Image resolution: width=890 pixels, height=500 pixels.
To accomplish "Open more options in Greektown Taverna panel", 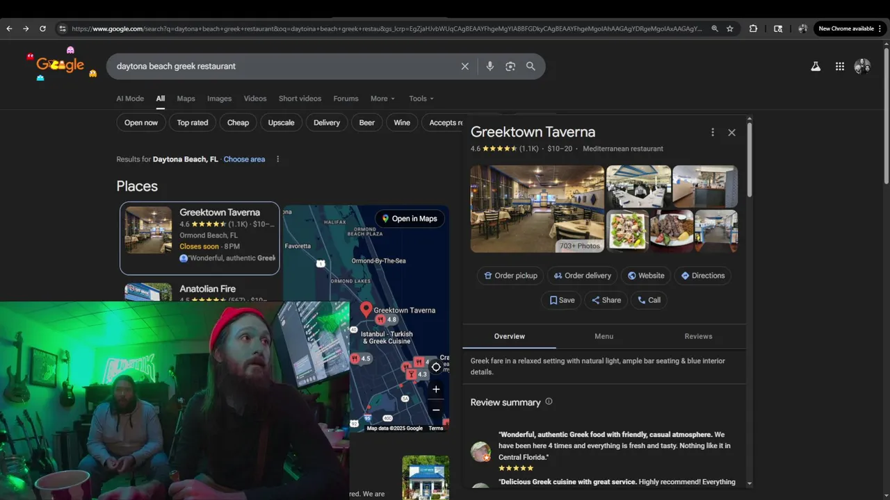I will (712, 132).
